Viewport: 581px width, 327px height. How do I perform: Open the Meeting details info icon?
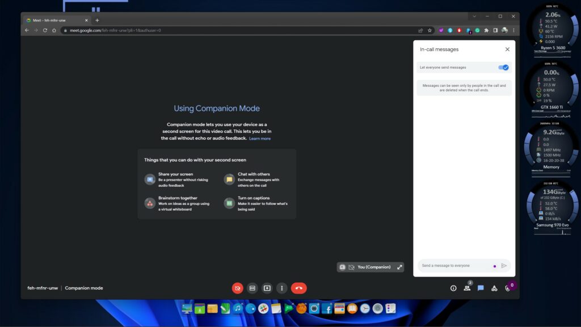453,288
